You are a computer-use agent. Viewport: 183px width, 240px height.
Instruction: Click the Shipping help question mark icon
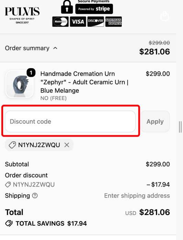[35, 196]
